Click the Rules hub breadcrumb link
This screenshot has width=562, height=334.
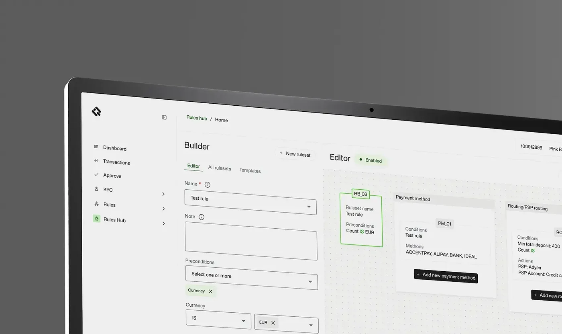[x=197, y=118]
